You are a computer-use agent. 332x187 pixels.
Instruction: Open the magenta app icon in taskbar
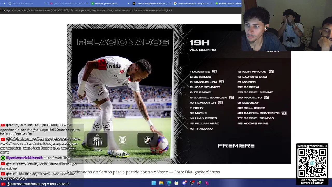click(x=207, y=183)
